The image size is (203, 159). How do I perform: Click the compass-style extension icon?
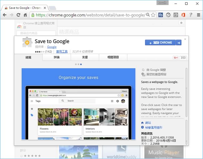point(168,15)
